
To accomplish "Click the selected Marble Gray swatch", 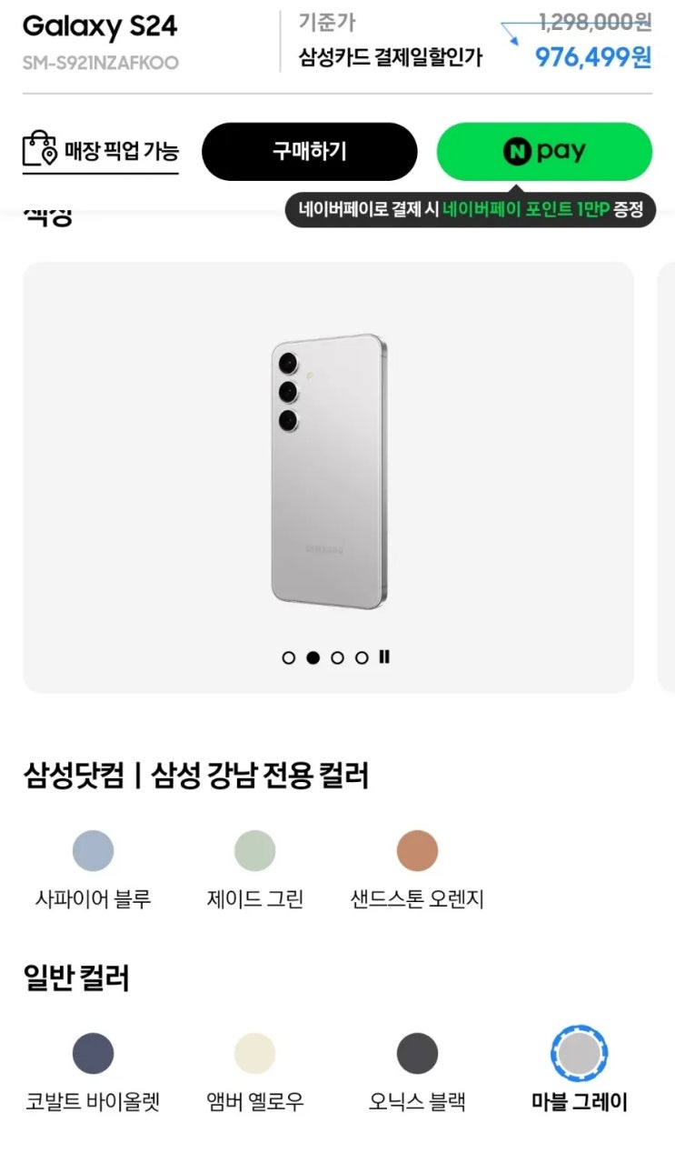I will tap(579, 1054).
